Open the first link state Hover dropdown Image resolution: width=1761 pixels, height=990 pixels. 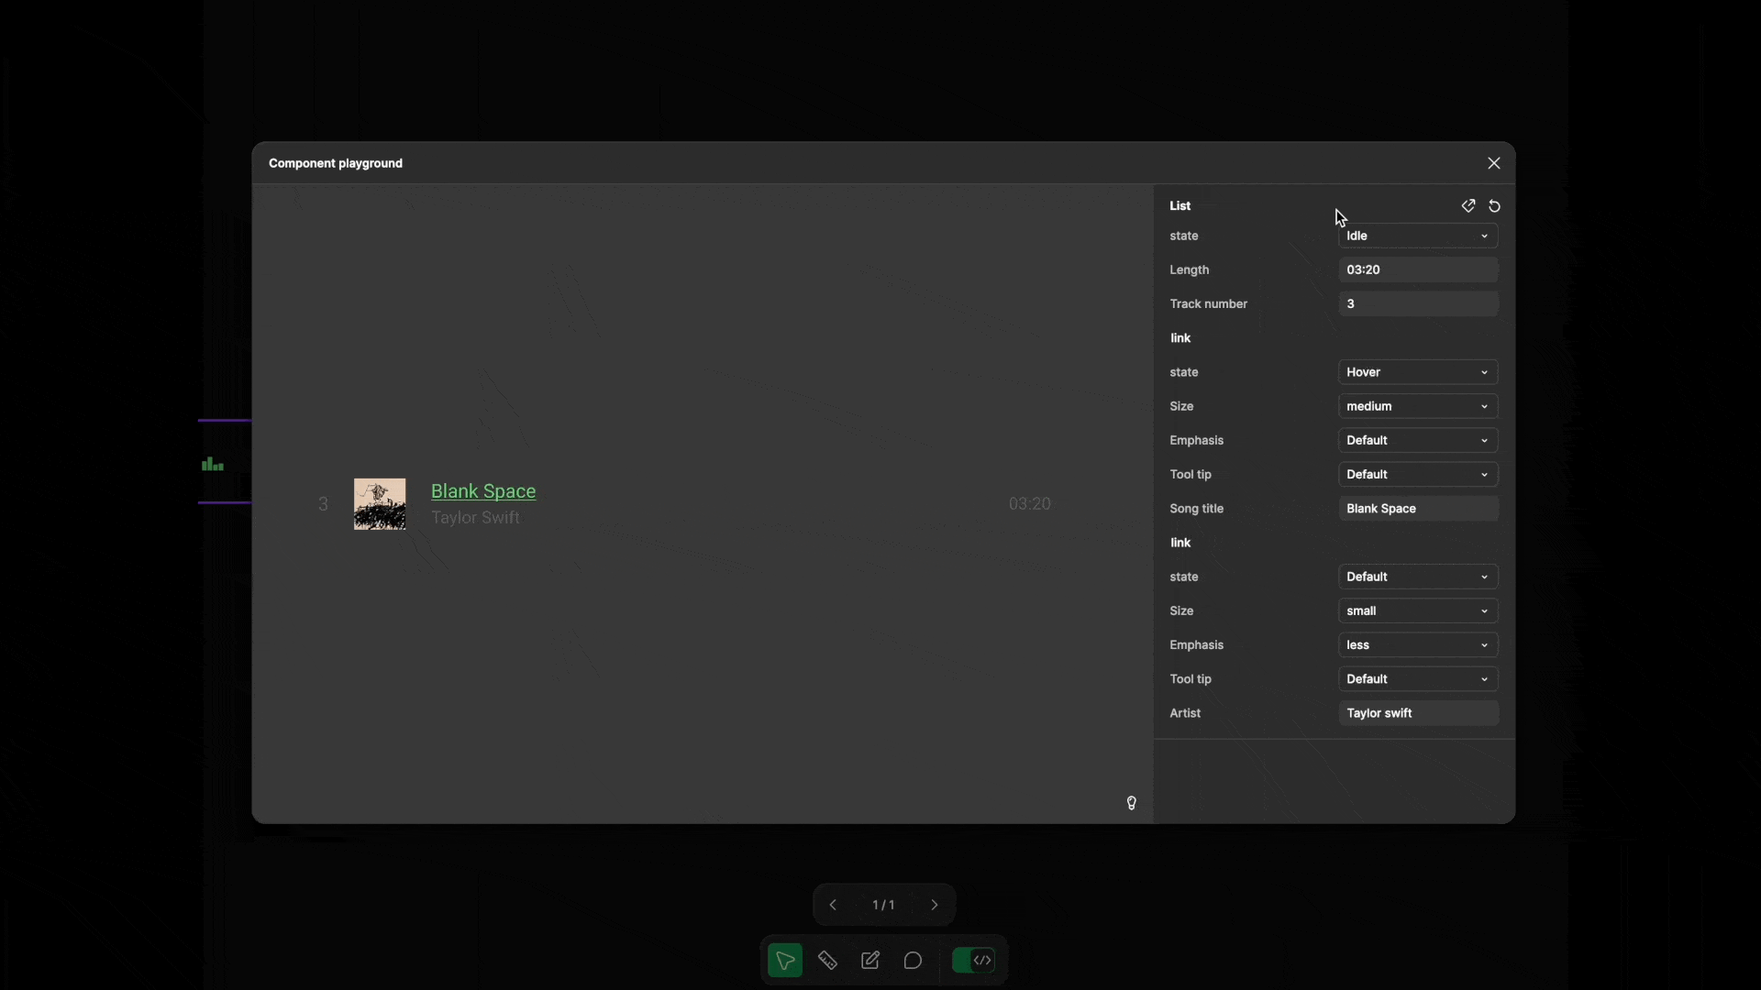pos(1418,372)
